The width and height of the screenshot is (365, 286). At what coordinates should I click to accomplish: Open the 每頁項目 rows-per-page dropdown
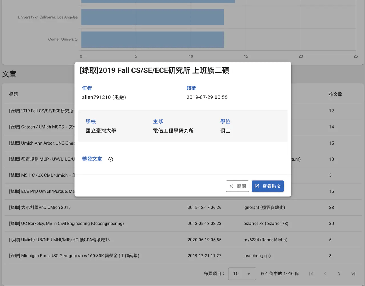[242, 274]
